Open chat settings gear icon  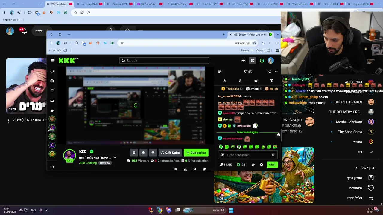click(262, 165)
